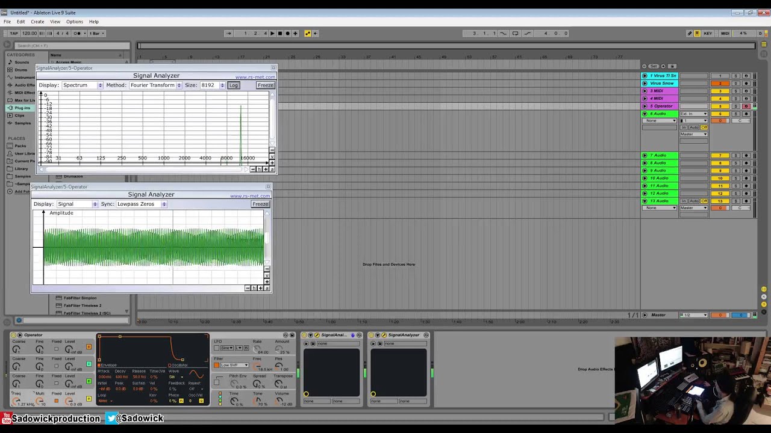This screenshot has height=433, width=771.
Task: Open the Options menu
Action: click(x=75, y=22)
